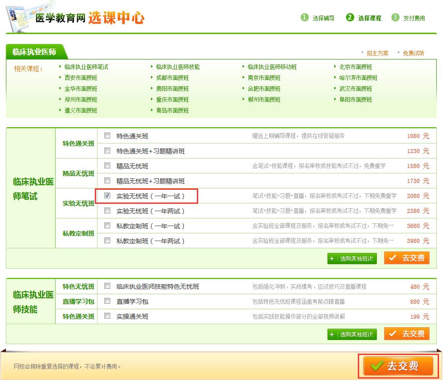Check the 特色通关班 1080元 checkbox

[x=107, y=136]
